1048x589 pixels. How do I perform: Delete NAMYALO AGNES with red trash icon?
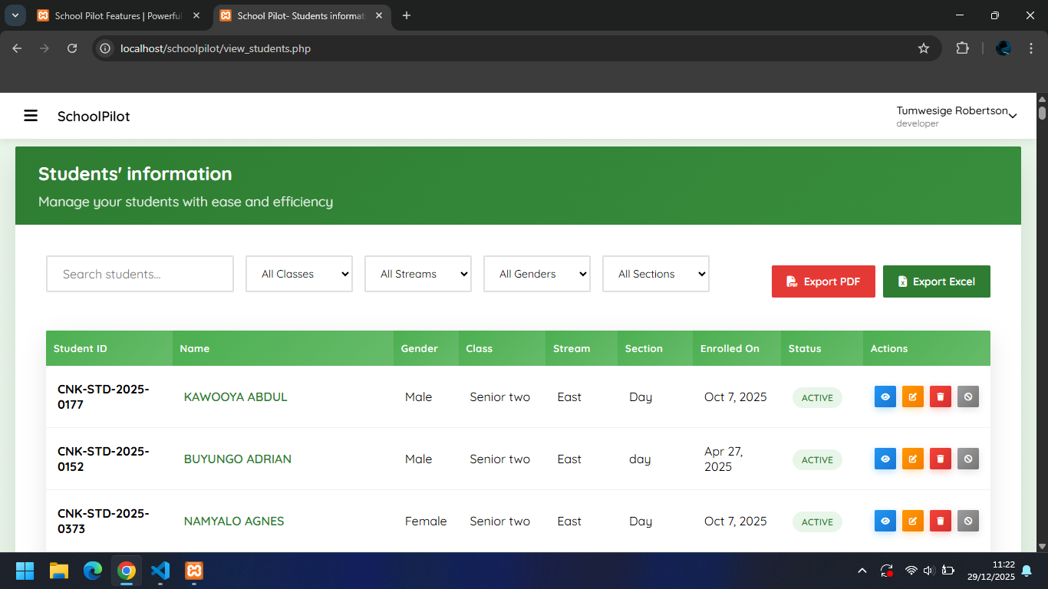940,521
